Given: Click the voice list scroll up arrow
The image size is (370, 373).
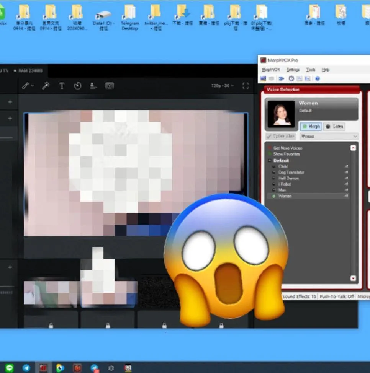Looking at the screenshot, I should tap(353, 148).
